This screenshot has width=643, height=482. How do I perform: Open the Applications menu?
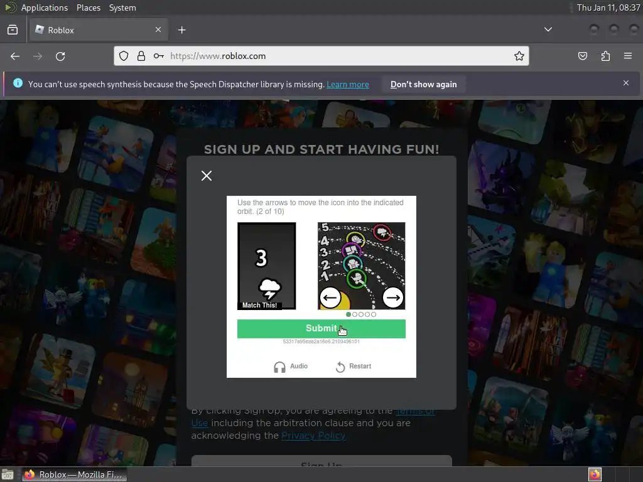(45, 8)
